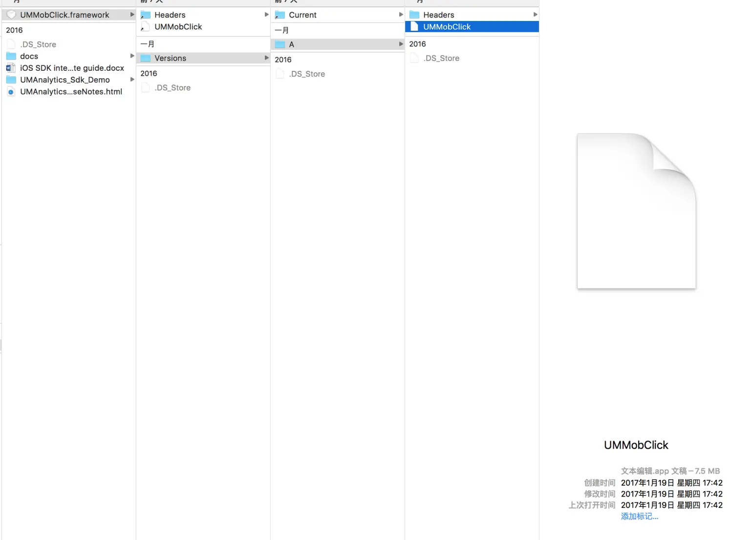Expand the fourth-column Headers arrow
Image resolution: width=733 pixels, height=540 pixels.
[535, 15]
